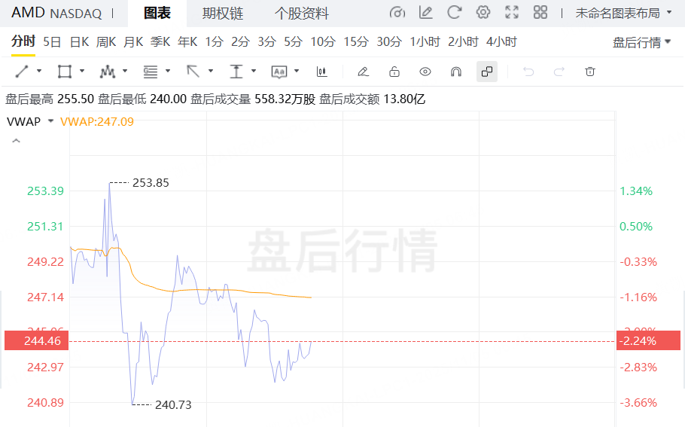Viewport: 685px width, 427px height.
Task: Click the VWAP:247.09 indicator value
Action: pos(97,121)
